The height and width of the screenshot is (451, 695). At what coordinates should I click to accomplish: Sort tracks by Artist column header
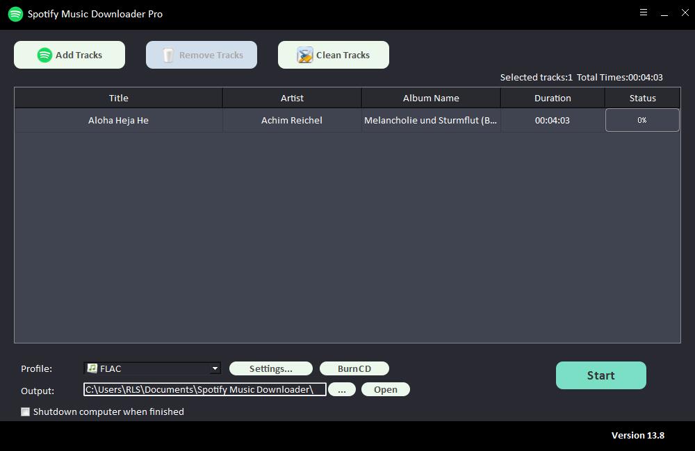[292, 98]
